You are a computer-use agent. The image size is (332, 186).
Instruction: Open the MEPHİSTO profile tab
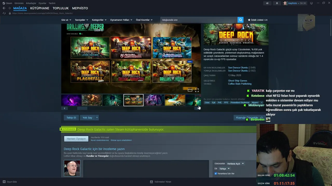click(80, 8)
